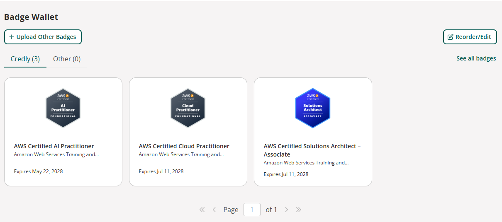This screenshot has height=222, width=502.
Task: Switch to the Credly (3) tab
Action: (x=25, y=59)
